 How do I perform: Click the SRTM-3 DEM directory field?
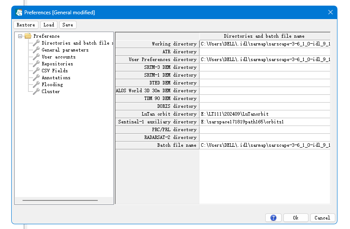pos(265,67)
